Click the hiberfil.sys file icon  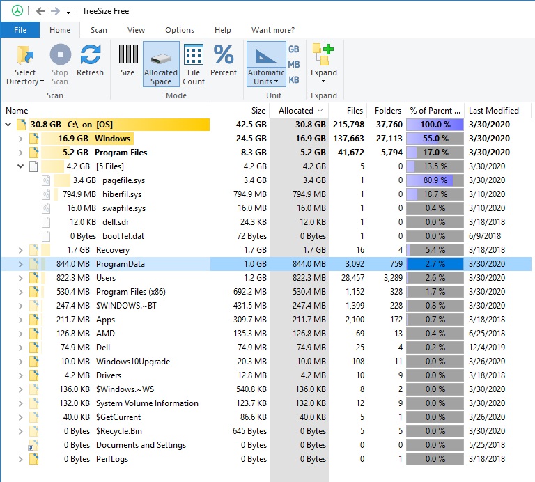coord(46,194)
